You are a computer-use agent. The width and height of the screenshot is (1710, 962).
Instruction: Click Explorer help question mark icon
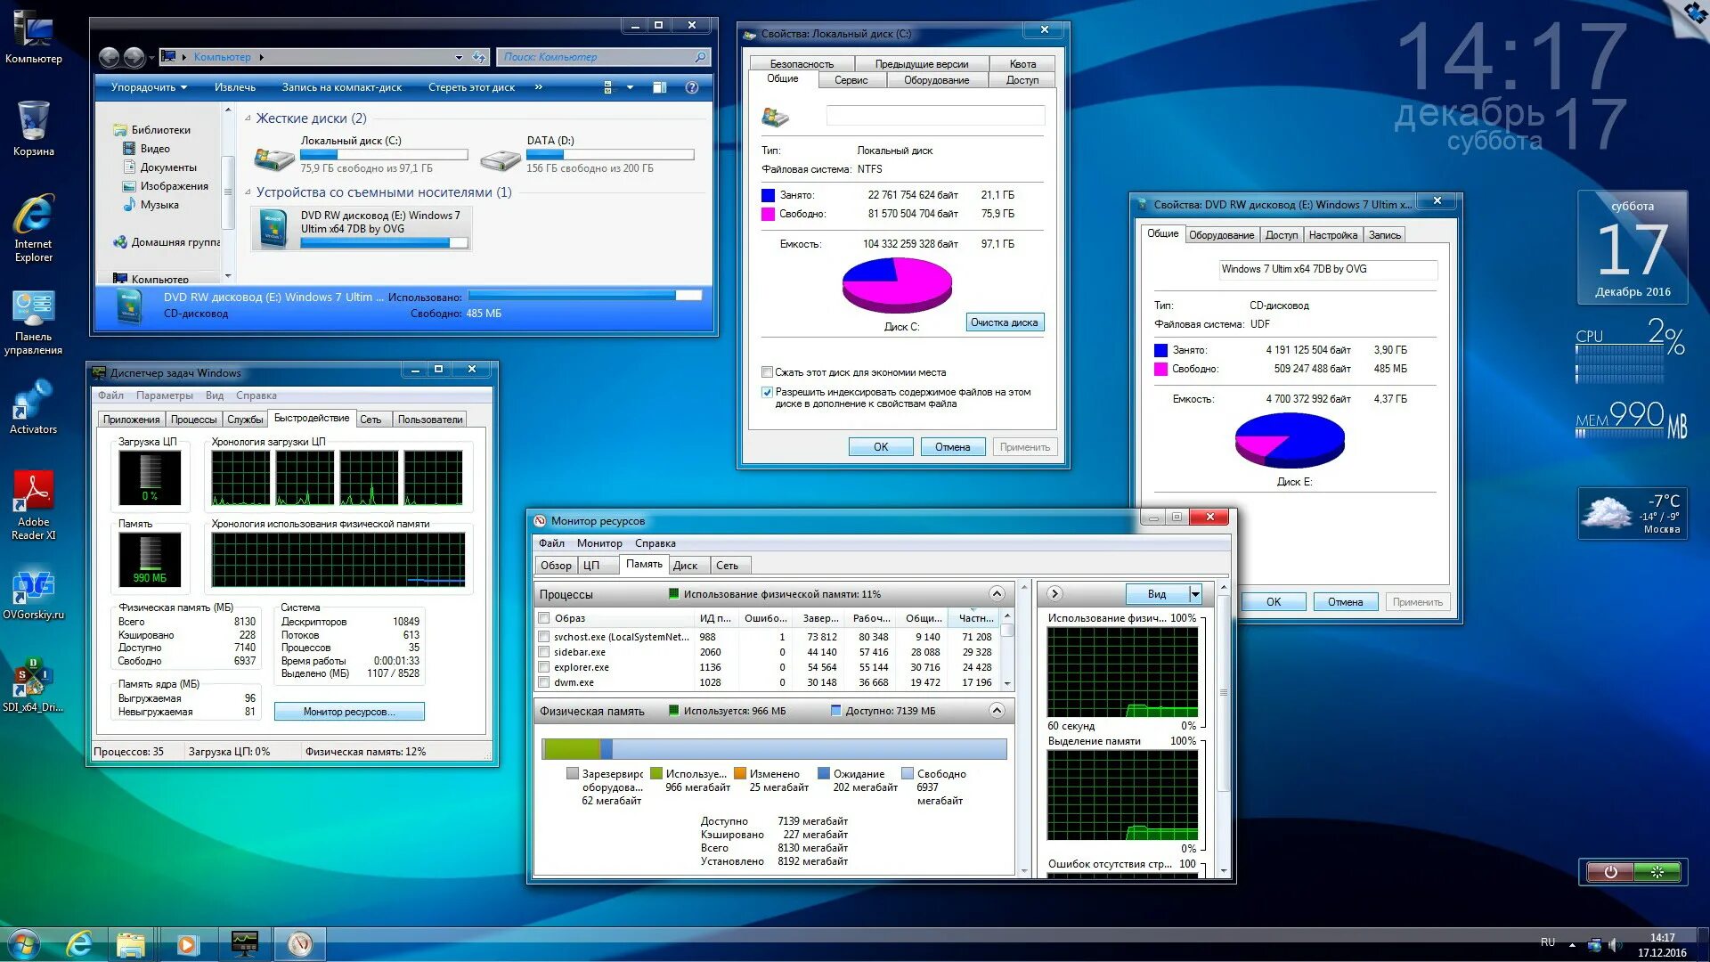coord(691,87)
